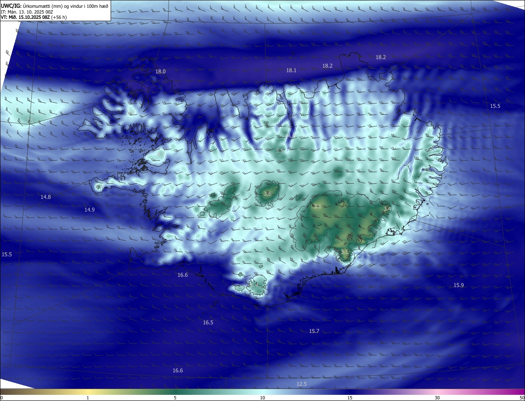Click the UWC/IG Úrkomumætti title text
The height and width of the screenshot is (401, 525).
55,6
